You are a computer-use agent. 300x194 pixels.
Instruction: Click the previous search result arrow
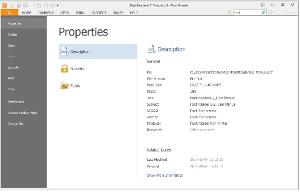coord(279,12)
